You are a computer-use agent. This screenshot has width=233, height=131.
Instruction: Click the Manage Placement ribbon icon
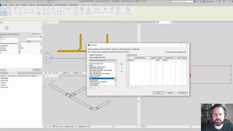88,11
